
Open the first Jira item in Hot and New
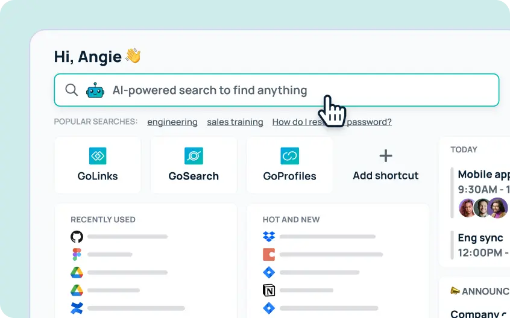pos(311,272)
